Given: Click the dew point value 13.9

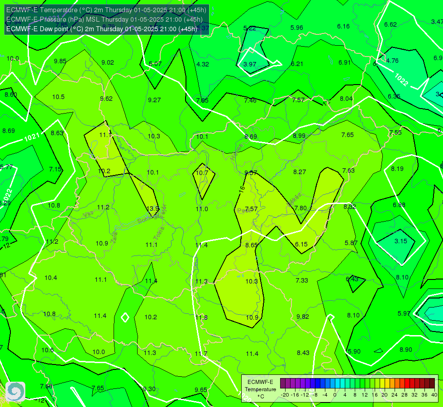Looking at the screenshot, I should pos(153,208).
